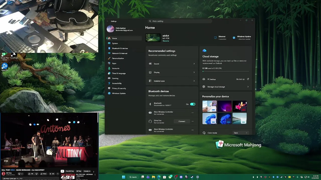Open Network & internet icon in Settings sidebar
The width and height of the screenshot is (321, 180).
(x=109, y=53)
